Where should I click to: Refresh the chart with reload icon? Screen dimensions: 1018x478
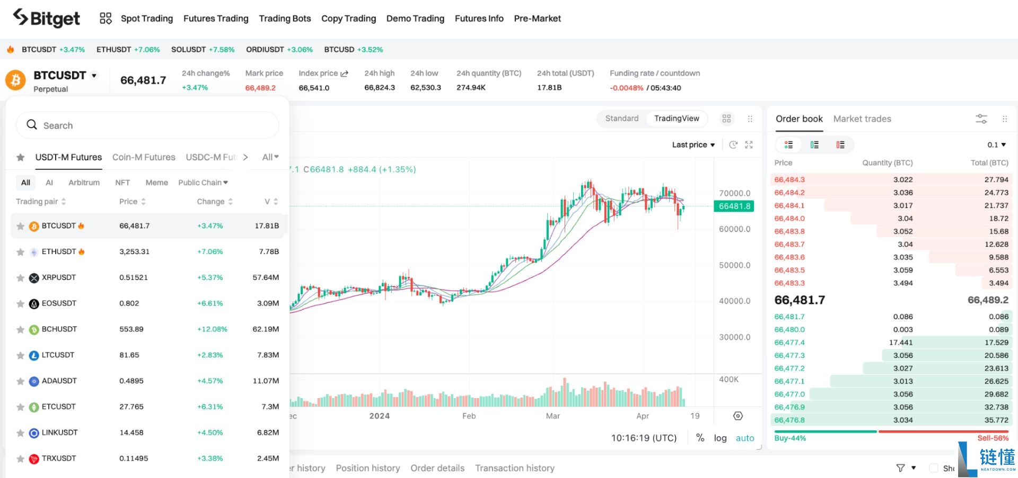pyautogui.click(x=733, y=145)
